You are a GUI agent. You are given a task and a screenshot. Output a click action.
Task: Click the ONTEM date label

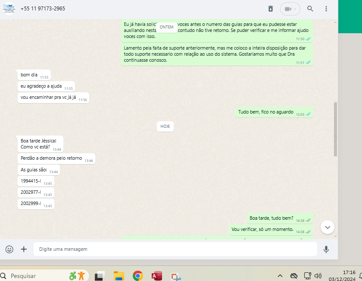coord(166,27)
